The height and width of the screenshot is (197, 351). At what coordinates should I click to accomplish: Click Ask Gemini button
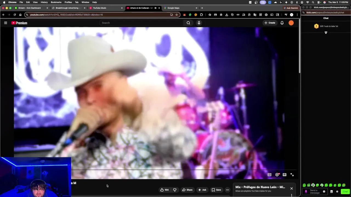291,8
